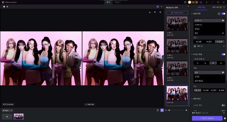Choose 1x scale factor

[x=197, y=63]
